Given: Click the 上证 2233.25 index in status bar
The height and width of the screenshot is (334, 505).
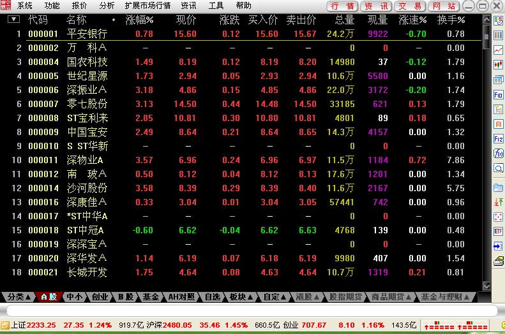Looking at the screenshot, I should coord(33,325).
